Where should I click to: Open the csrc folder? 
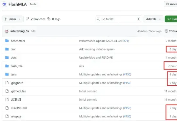point(13,49)
